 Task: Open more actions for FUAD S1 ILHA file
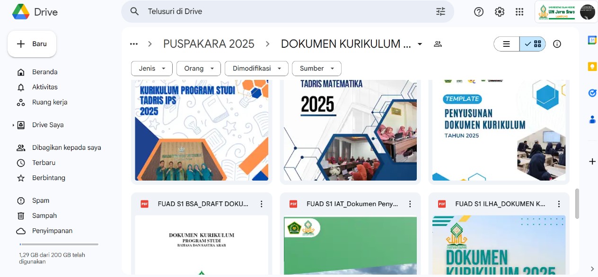tap(558, 204)
